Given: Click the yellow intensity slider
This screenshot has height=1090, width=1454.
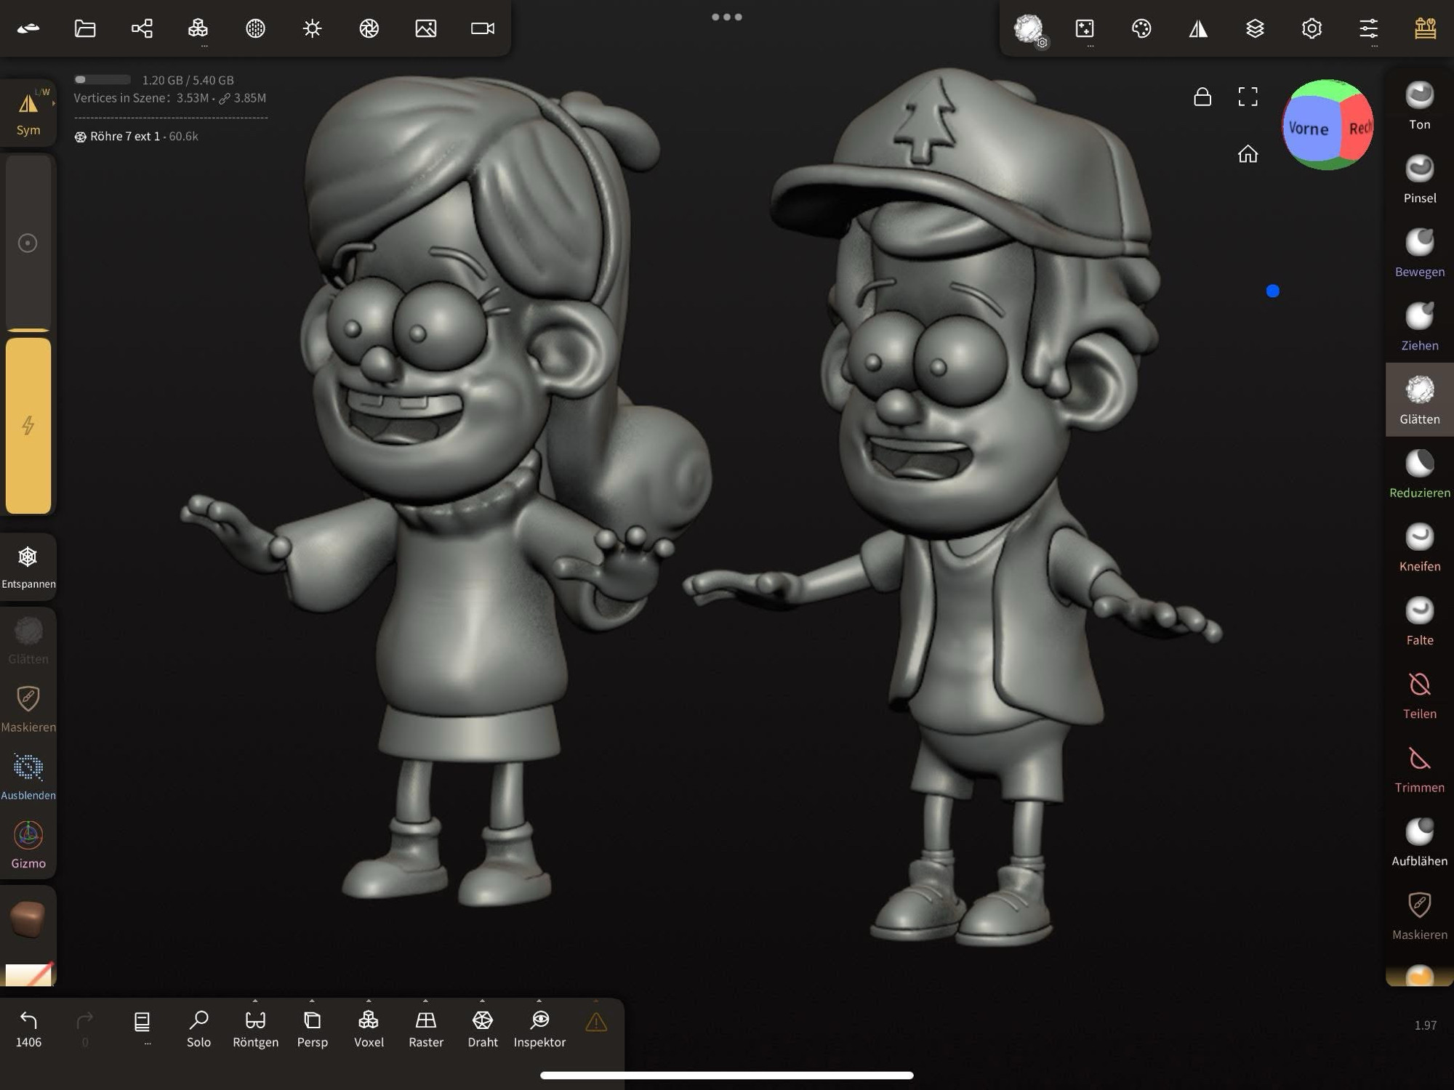Looking at the screenshot, I should point(28,425).
